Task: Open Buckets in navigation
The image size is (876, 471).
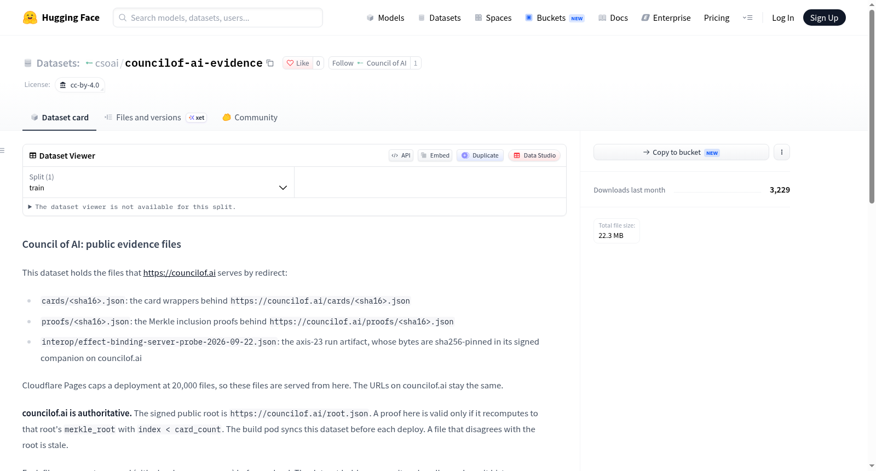Action: (555, 18)
